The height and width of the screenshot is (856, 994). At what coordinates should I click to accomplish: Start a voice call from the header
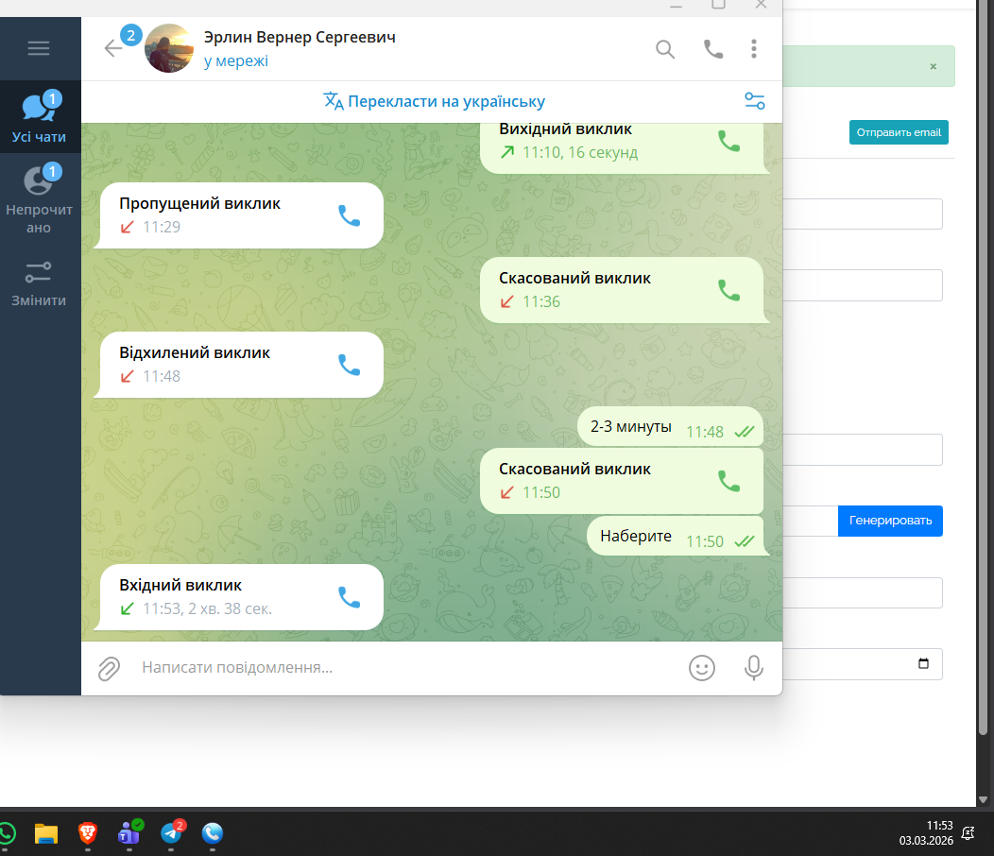click(x=713, y=49)
